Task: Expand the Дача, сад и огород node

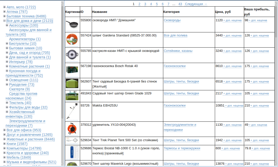Action: click(x=7, y=53)
